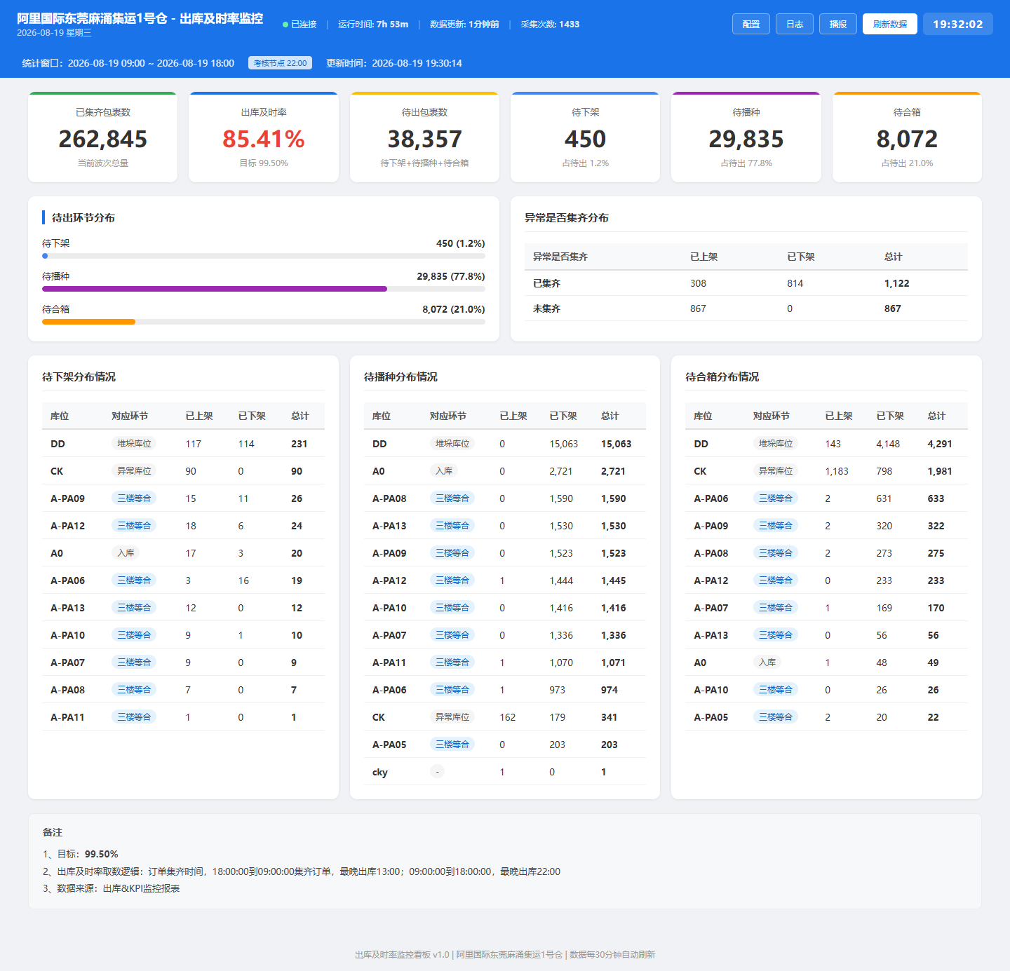Click 堆垛库位 tag in 待下架 DD row
This screenshot has width=1010, height=971.
pyautogui.click(x=134, y=444)
